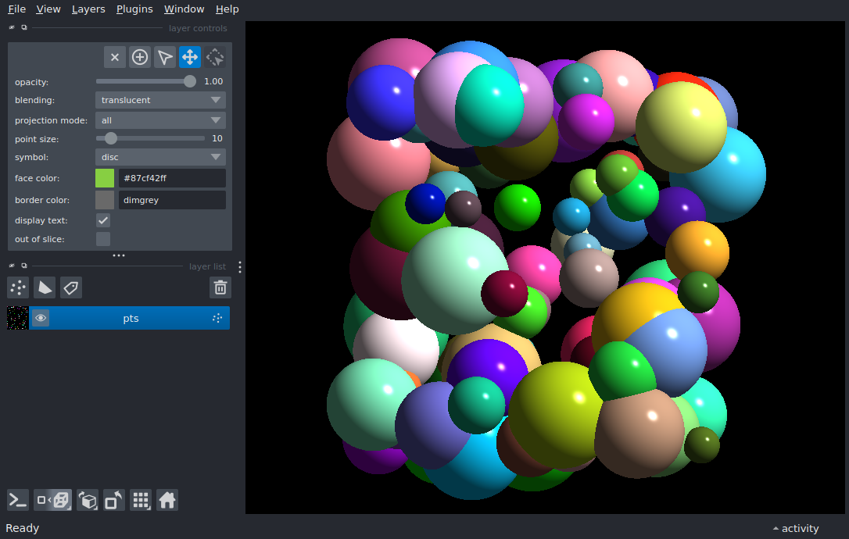This screenshot has height=539, width=849.
Task: Open the IPython console
Action: point(18,500)
